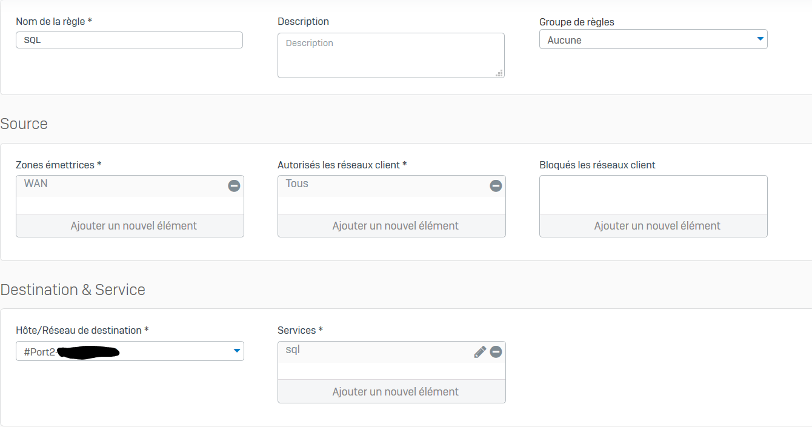Viewport: 812px width, 427px height.
Task: Remove the sql entry from Services
Action: click(496, 352)
